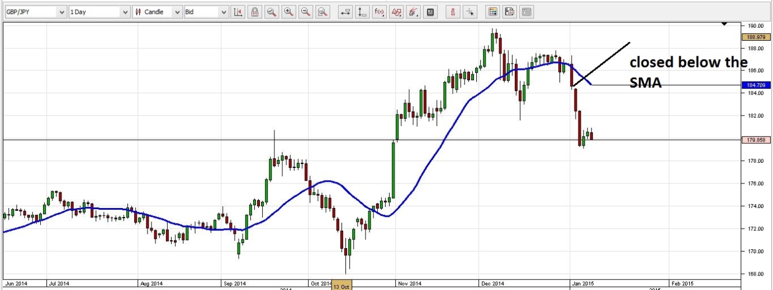Open the color theme palette icon
The height and width of the screenshot is (290, 773).
492,12
